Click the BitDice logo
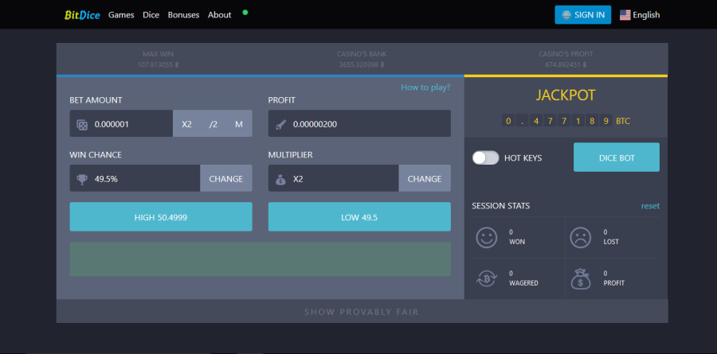This screenshot has width=717, height=354. click(x=82, y=14)
